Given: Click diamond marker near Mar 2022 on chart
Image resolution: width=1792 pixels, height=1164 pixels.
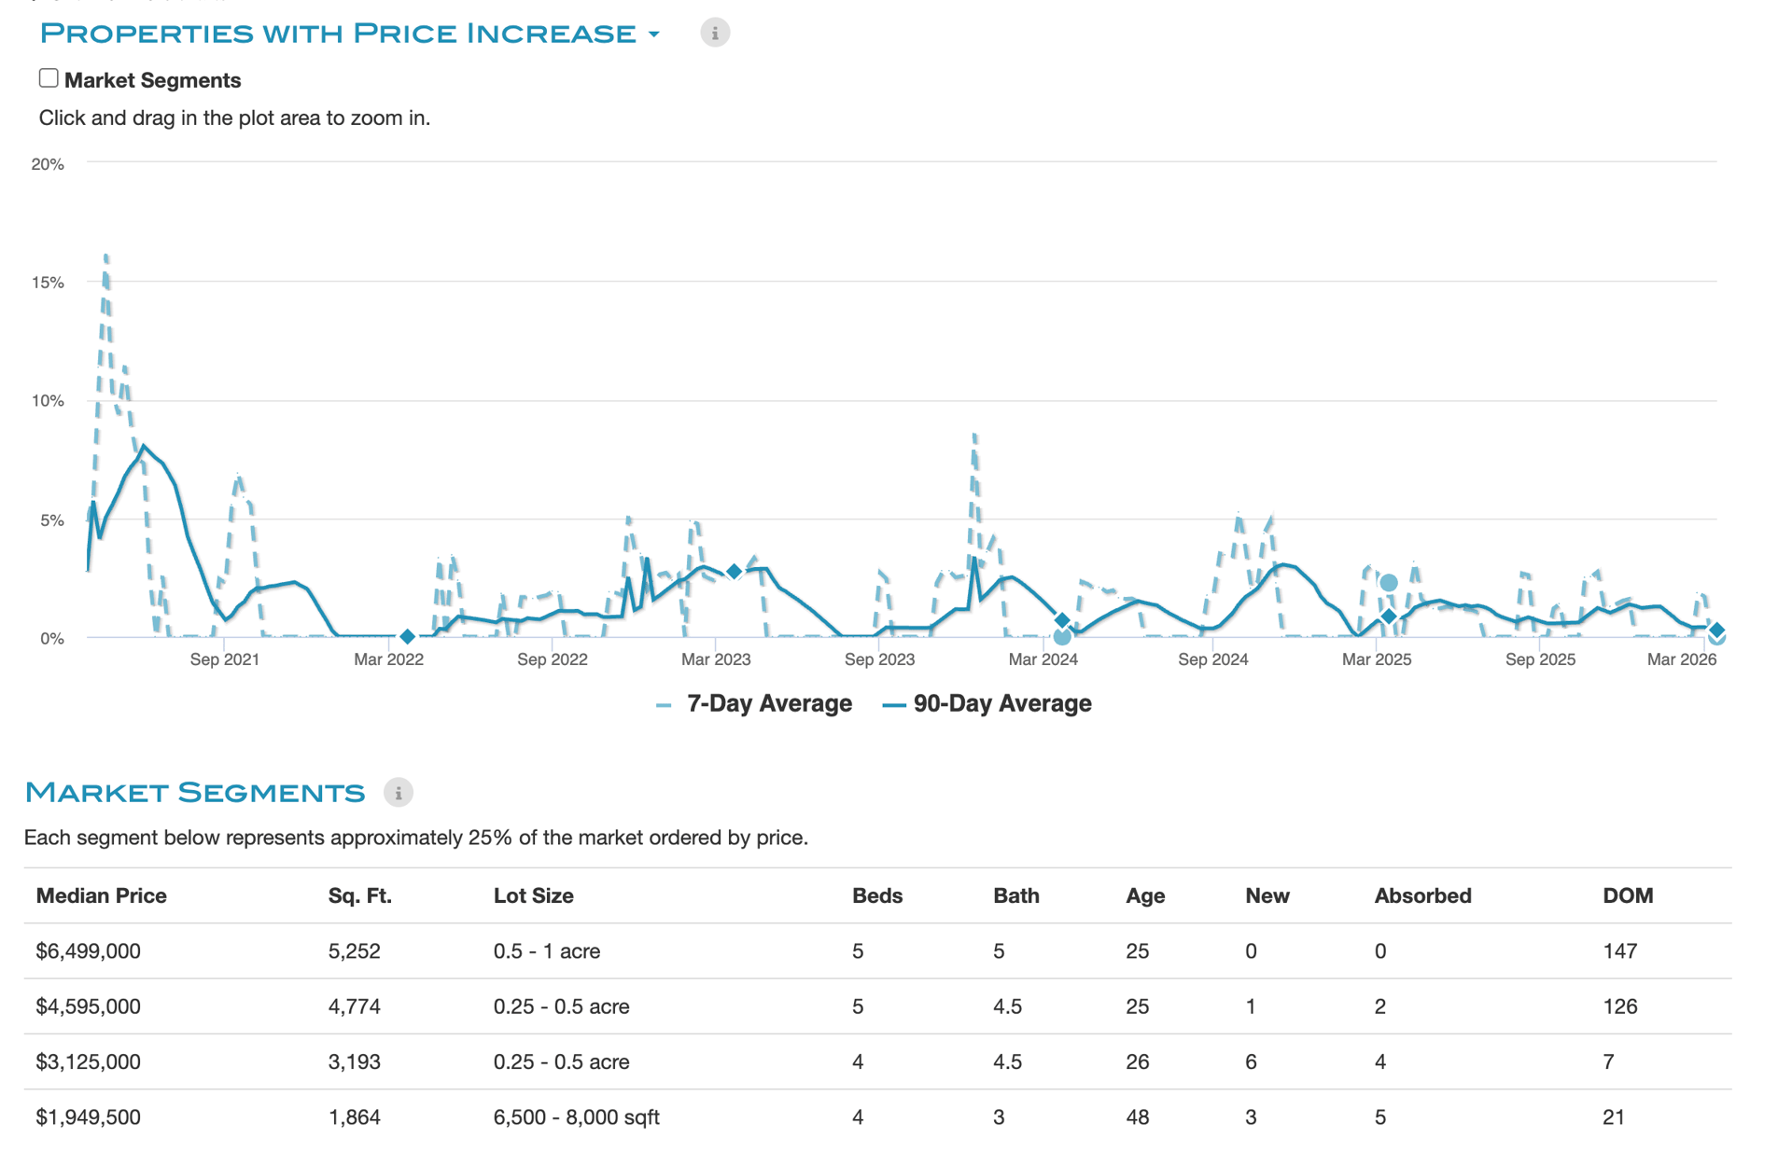Looking at the screenshot, I should pos(407,636).
